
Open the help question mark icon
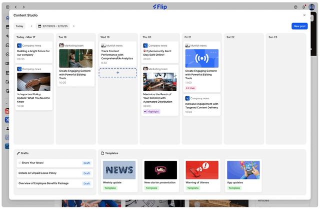(295, 7)
